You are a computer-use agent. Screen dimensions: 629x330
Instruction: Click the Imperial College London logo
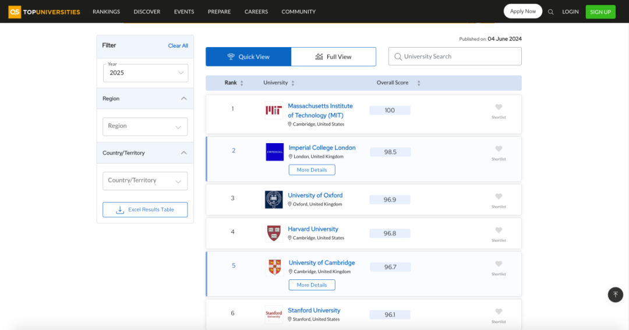point(274,152)
